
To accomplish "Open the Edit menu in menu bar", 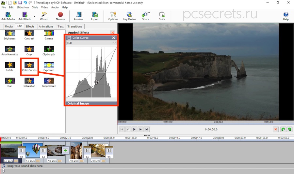I will click(11, 7).
